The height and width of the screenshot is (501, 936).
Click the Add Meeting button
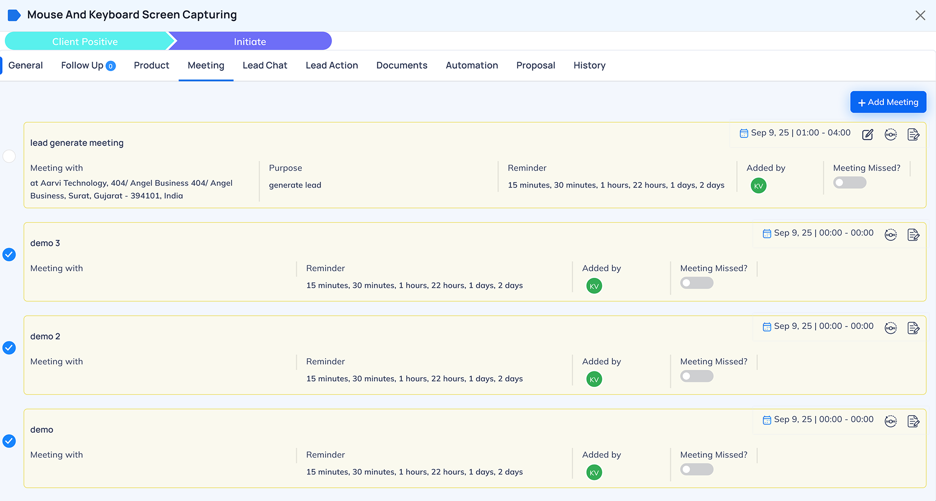[x=888, y=102]
